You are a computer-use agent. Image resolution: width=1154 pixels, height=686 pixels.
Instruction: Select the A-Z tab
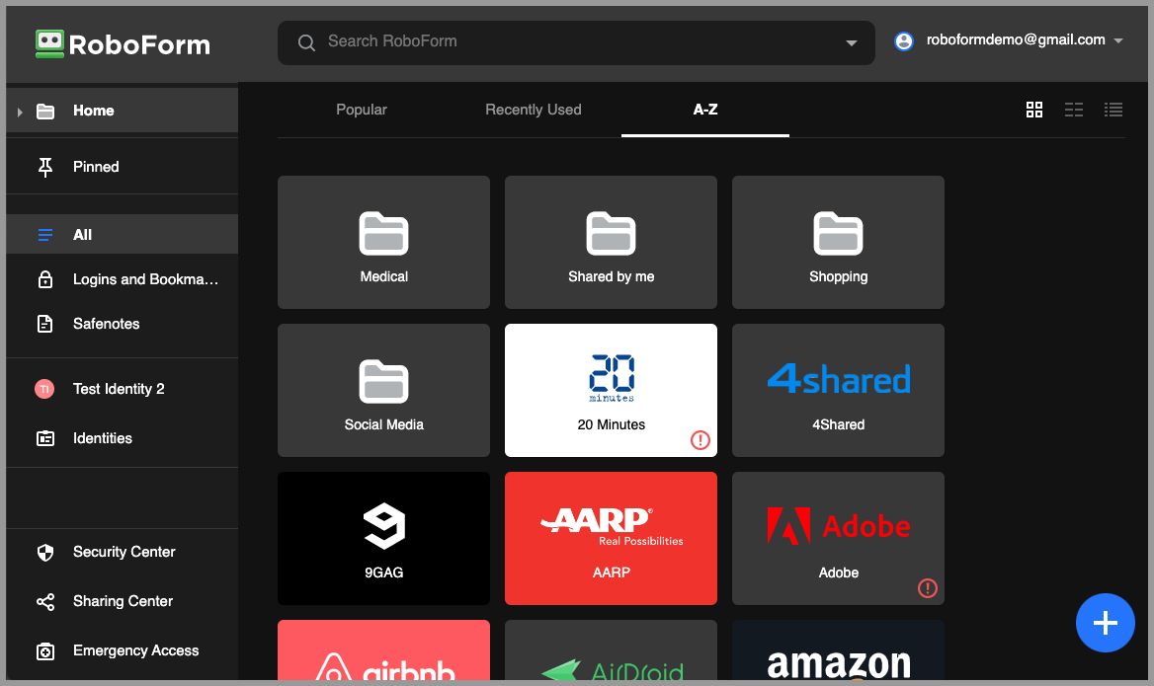pyautogui.click(x=705, y=110)
